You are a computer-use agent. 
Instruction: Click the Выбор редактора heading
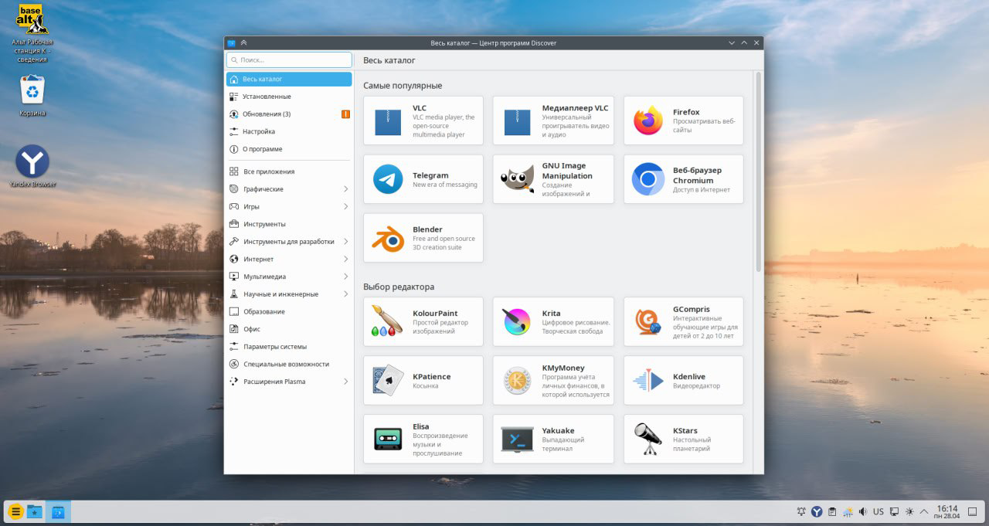click(x=399, y=287)
